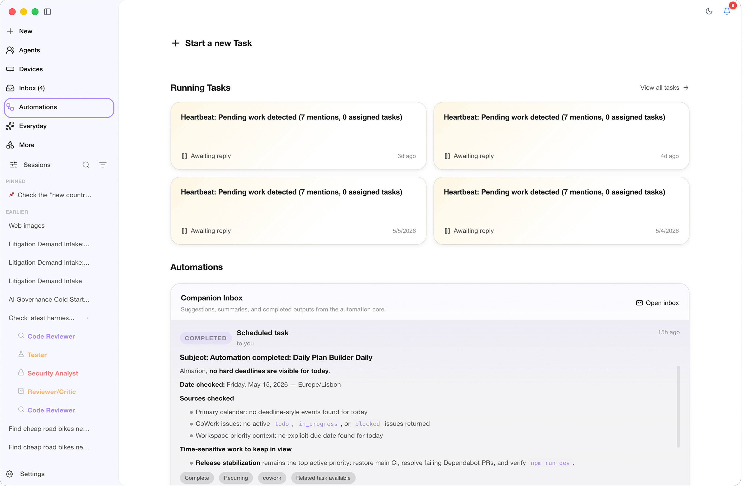This screenshot has width=752, height=486.
Task: Open the sessions filter icon
Action: point(103,165)
